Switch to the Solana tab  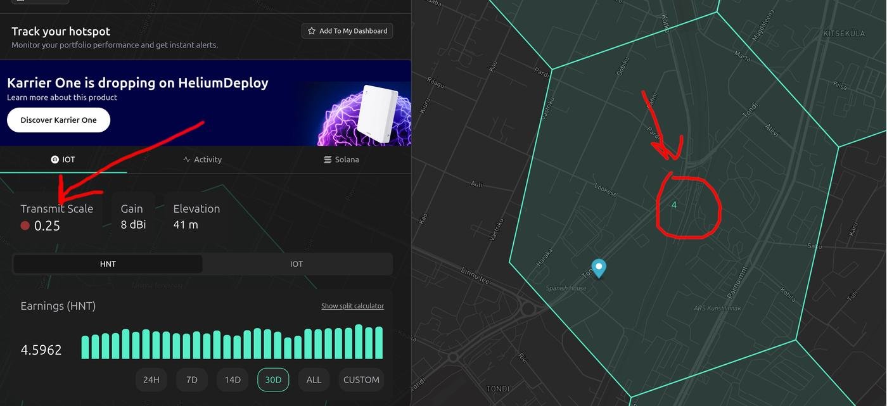click(341, 160)
